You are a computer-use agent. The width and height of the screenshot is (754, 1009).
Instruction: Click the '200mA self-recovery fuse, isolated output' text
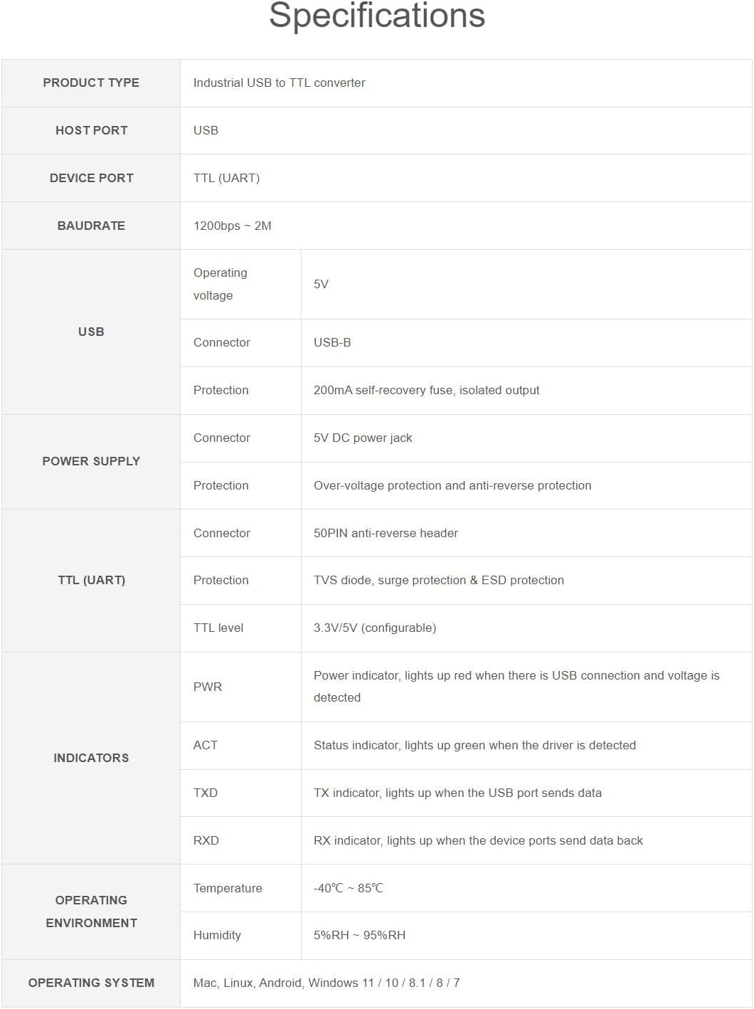(426, 390)
